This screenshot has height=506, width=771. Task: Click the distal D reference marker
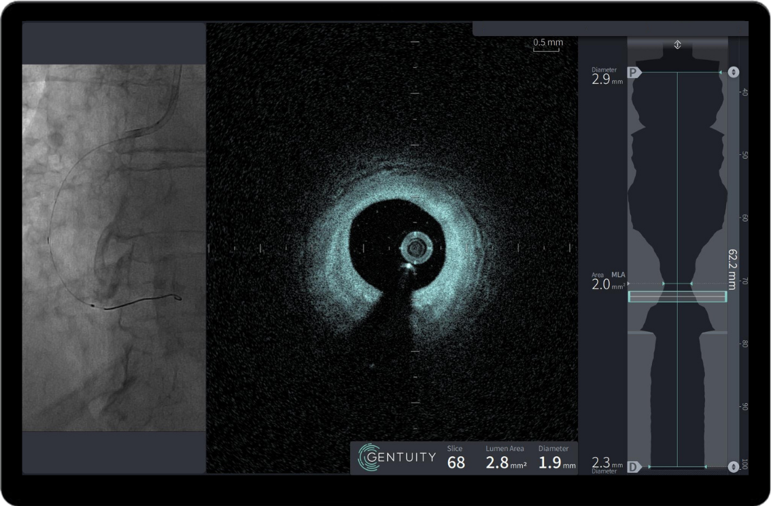634,467
